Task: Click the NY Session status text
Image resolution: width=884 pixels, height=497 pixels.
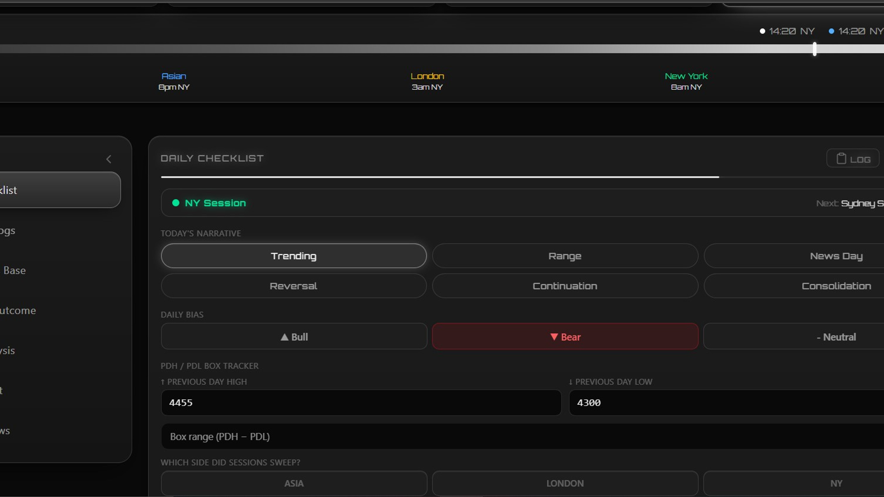Action: [x=215, y=203]
